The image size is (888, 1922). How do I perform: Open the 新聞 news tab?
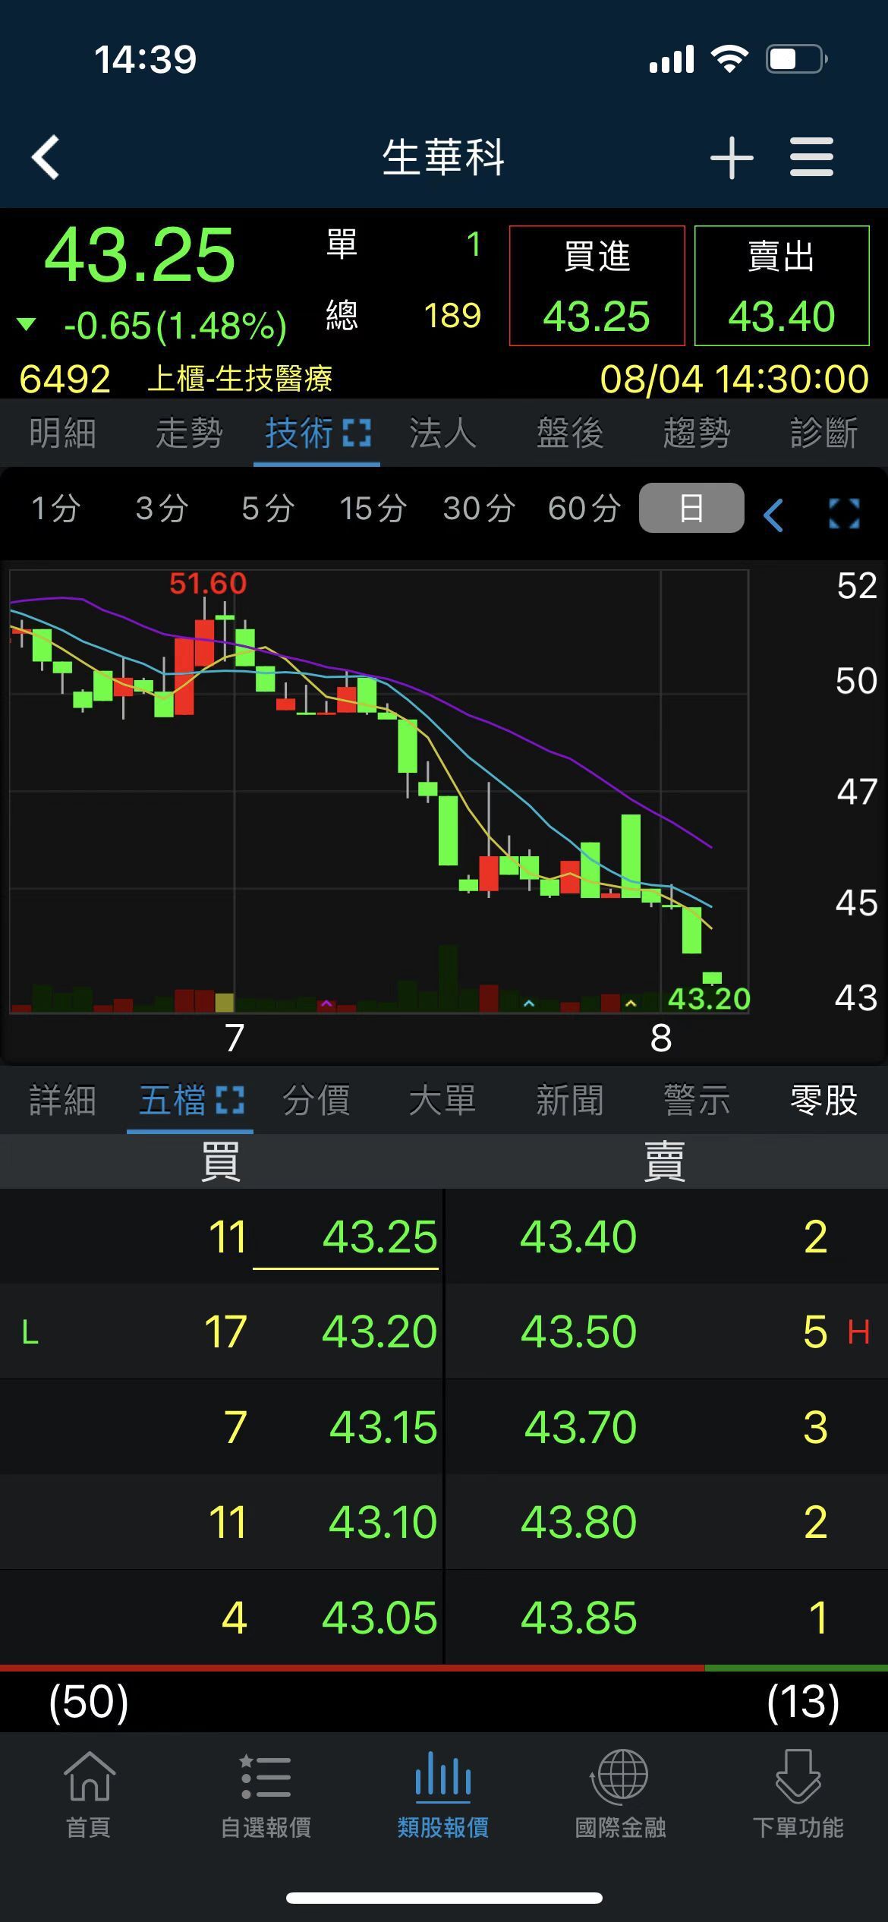point(569,1100)
